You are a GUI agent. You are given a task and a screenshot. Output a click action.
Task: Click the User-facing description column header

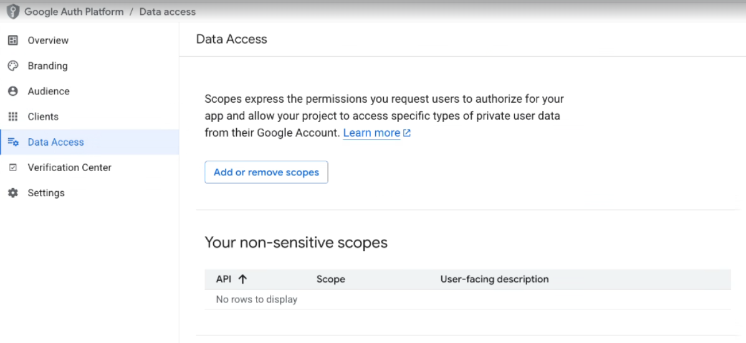pos(494,280)
